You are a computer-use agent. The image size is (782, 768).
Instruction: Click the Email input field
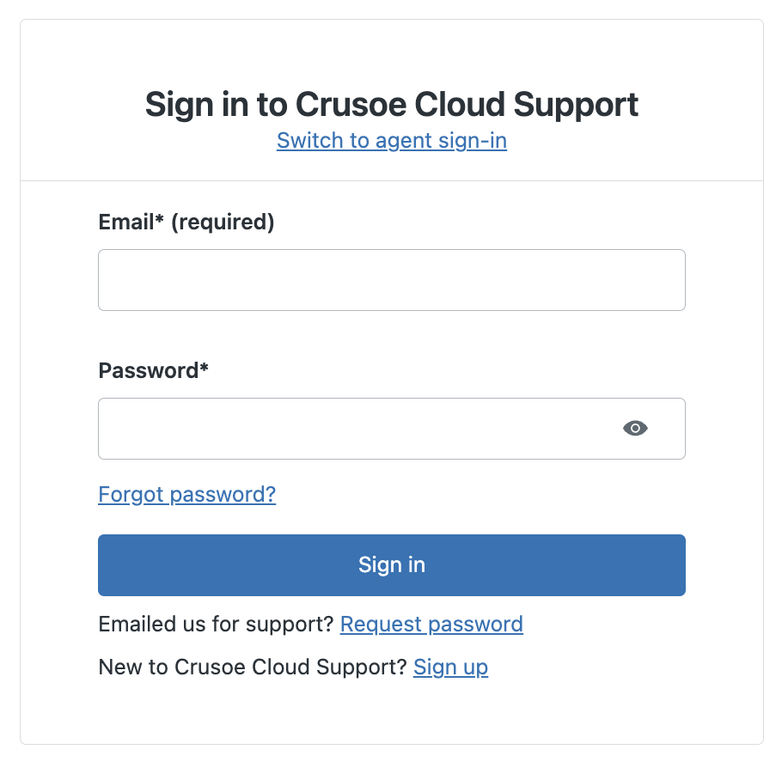click(x=392, y=280)
